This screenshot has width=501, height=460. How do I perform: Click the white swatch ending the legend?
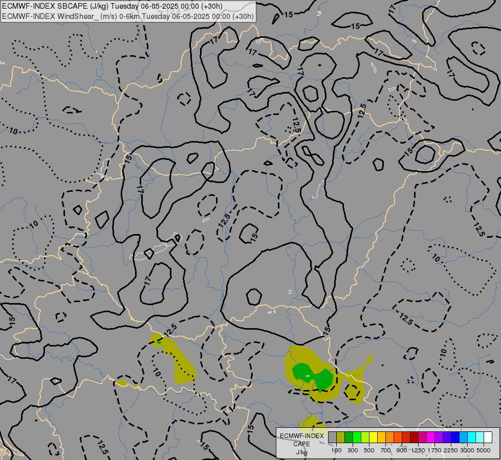point(488,437)
